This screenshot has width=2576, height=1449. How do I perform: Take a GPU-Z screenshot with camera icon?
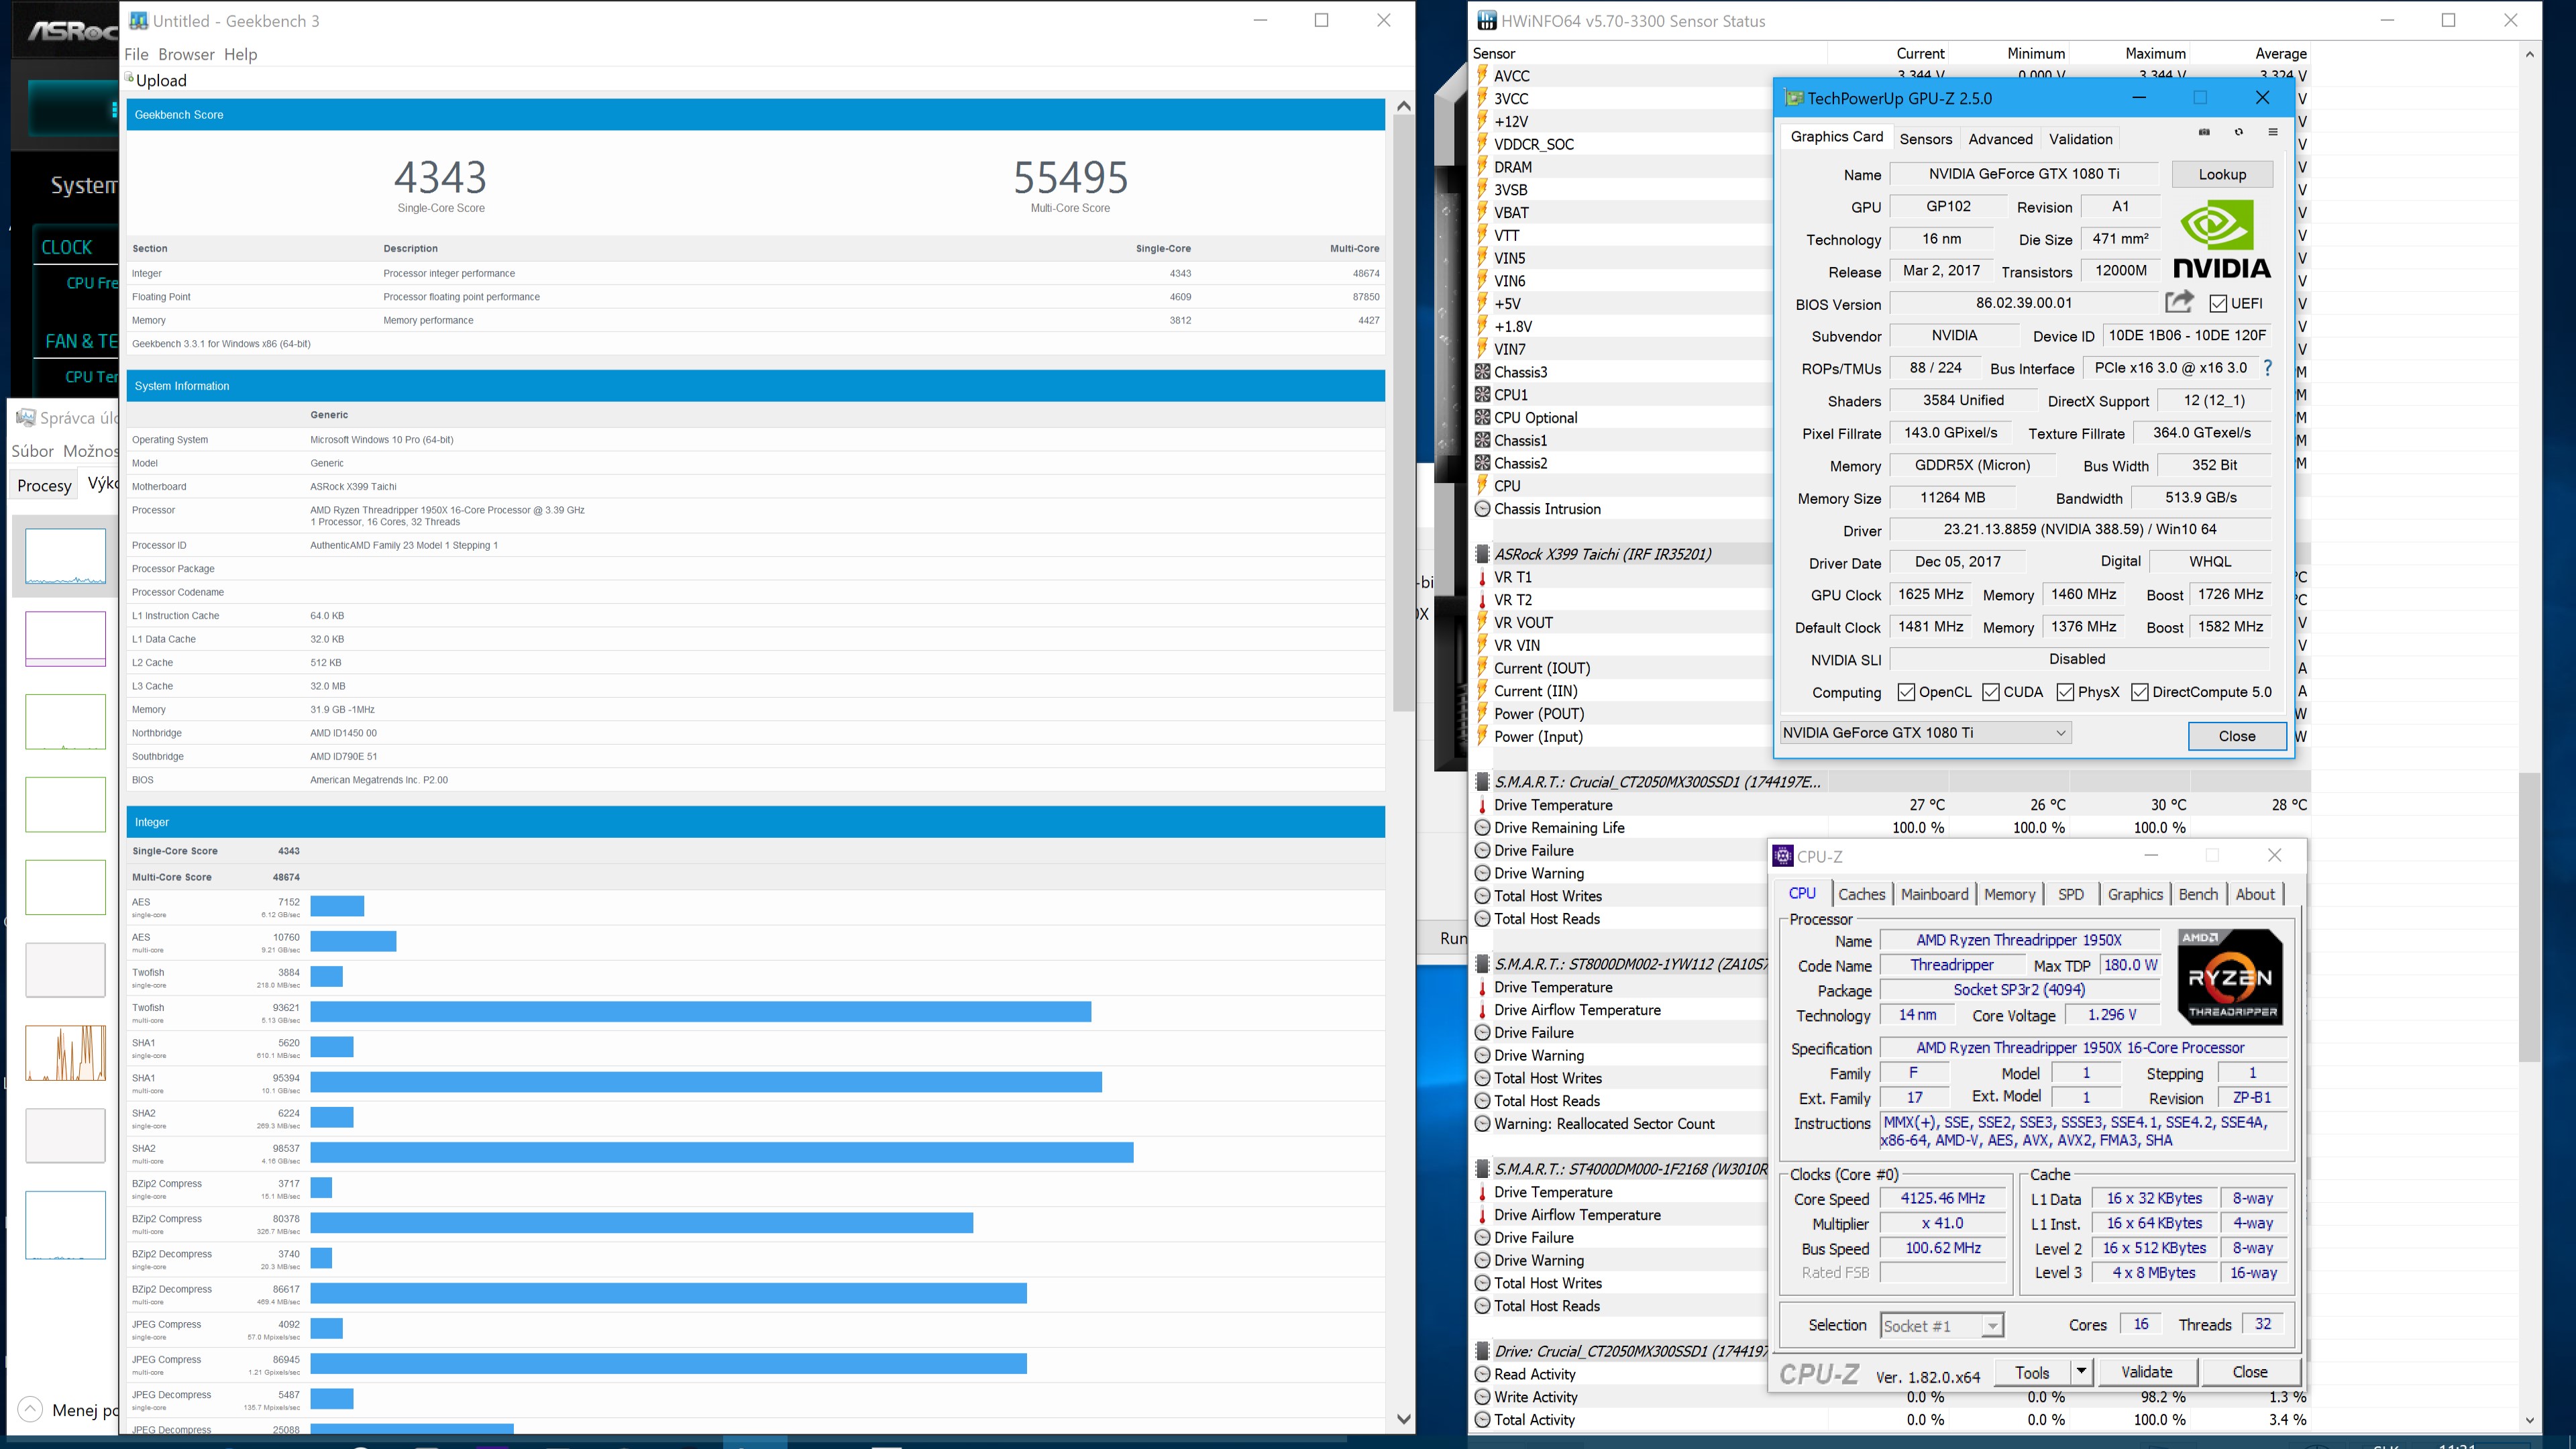tap(2204, 132)
